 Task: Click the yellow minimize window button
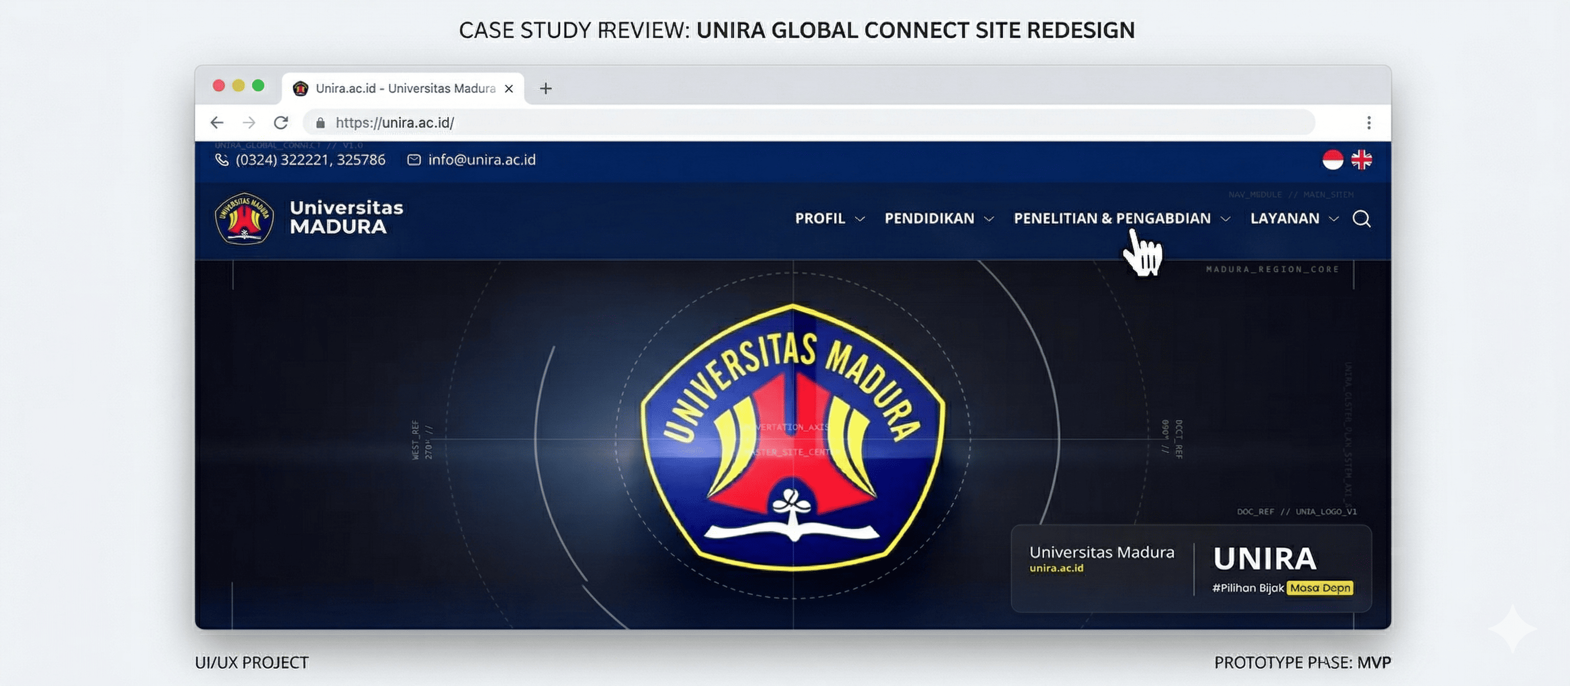point(238,85)
